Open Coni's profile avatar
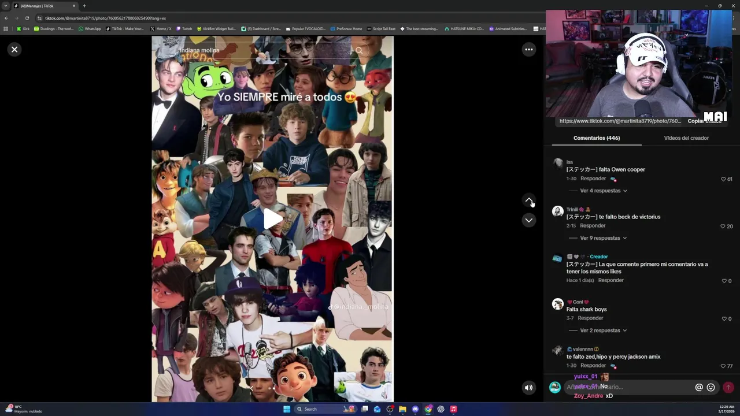 (x=557, y=304)
